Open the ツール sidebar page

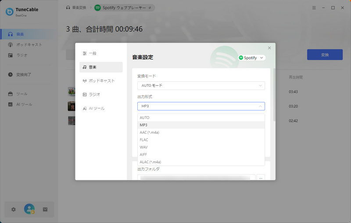29,94
